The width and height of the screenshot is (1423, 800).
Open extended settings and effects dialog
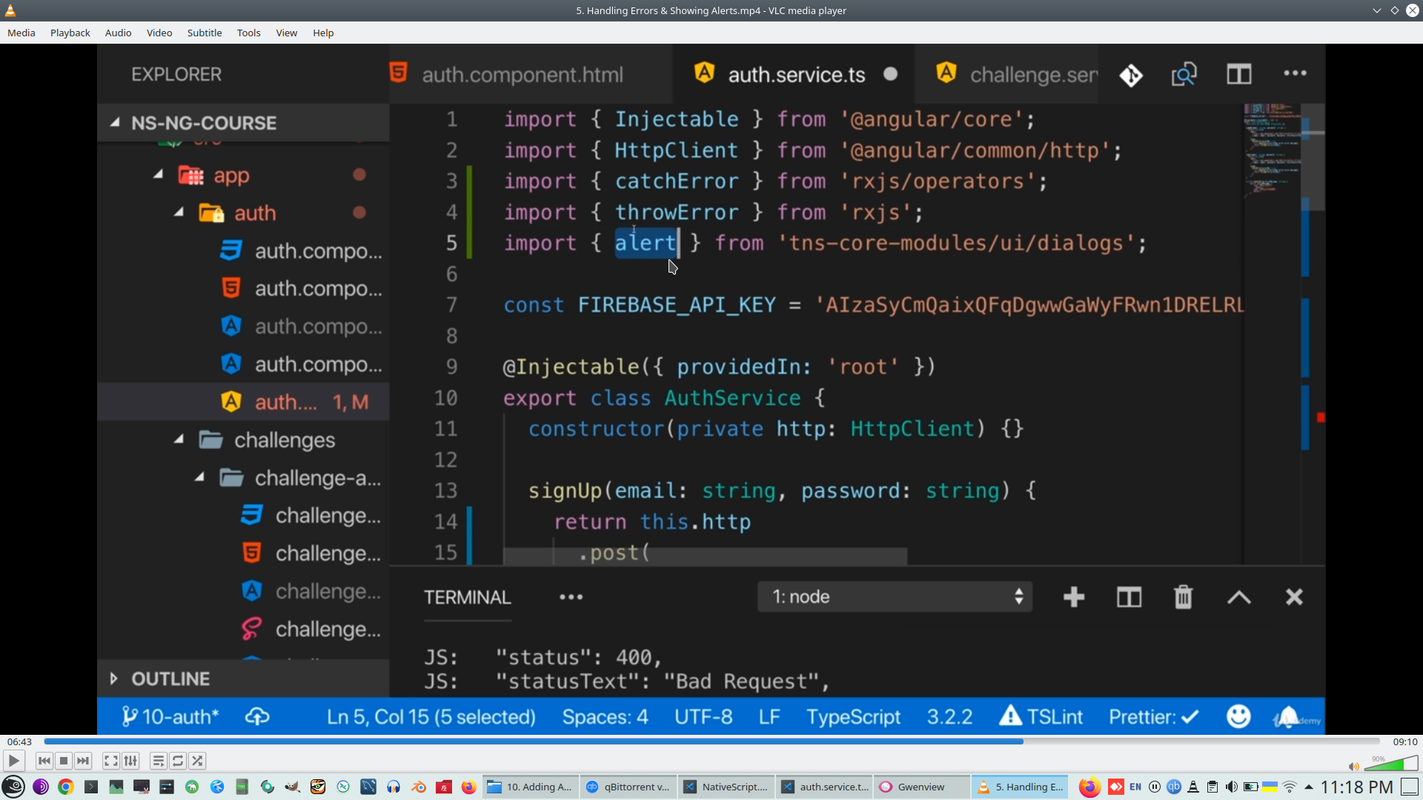(130, 761)
